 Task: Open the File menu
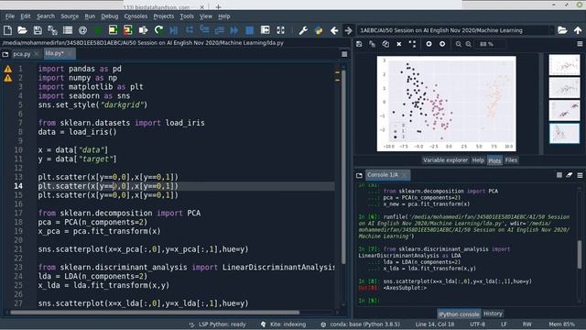point(10,16)
